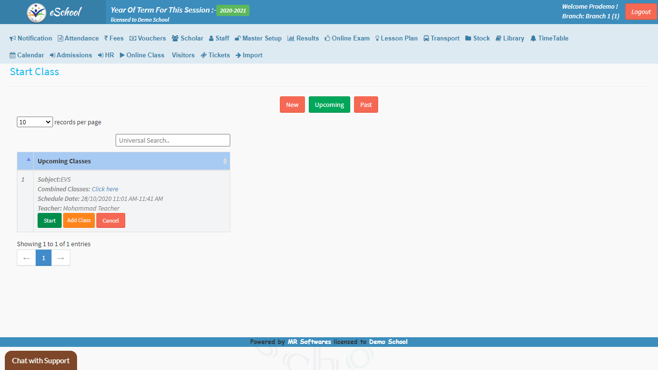Open the Tickets menu item
The height and width of the screenshot is (370, 658).
(215, 55)
